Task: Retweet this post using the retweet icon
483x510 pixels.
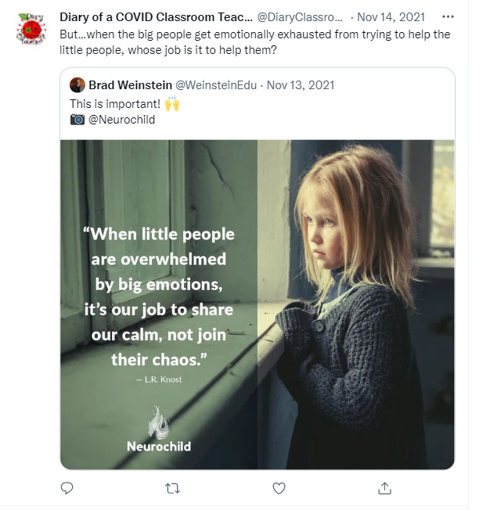Action: pos(173,488)
